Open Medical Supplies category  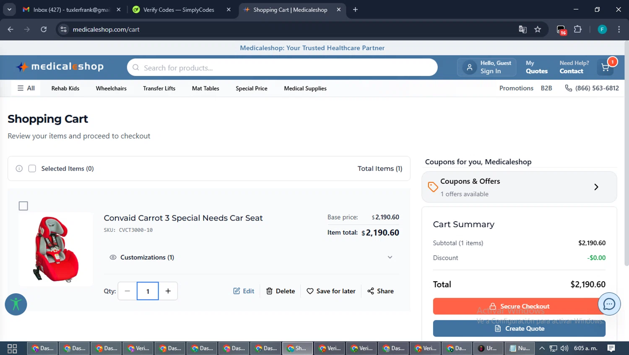coord(305,88)
